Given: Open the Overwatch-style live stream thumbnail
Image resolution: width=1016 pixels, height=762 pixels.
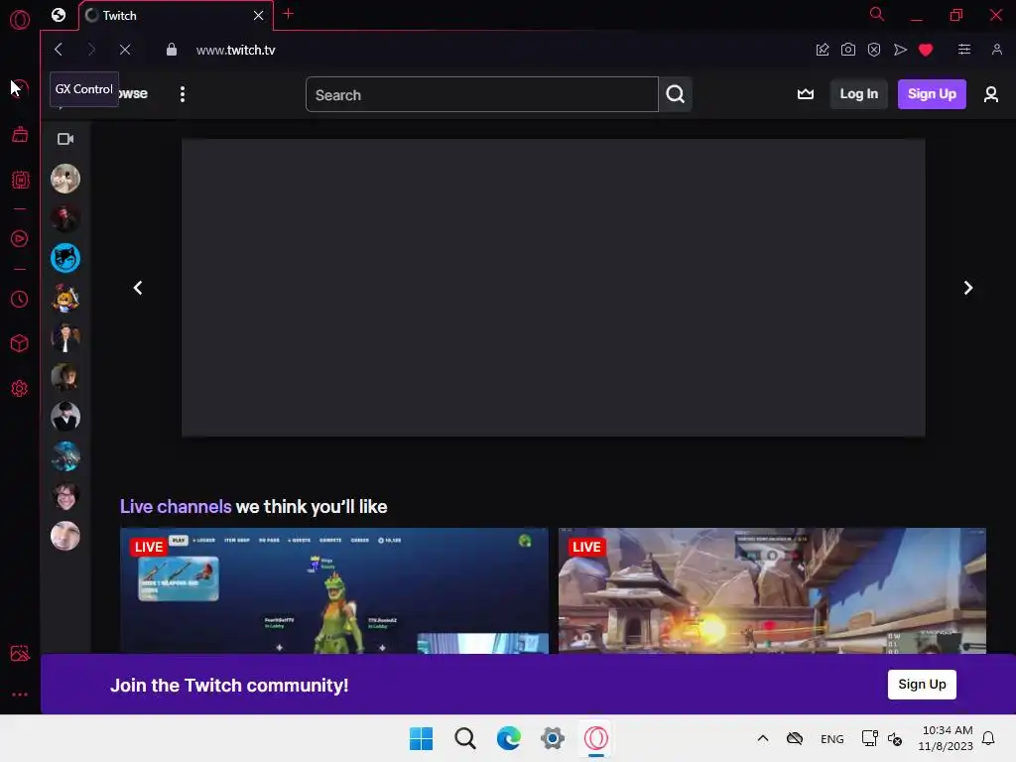Looking at the screenshot, I should pyautogui.click(x=772, y=591).
